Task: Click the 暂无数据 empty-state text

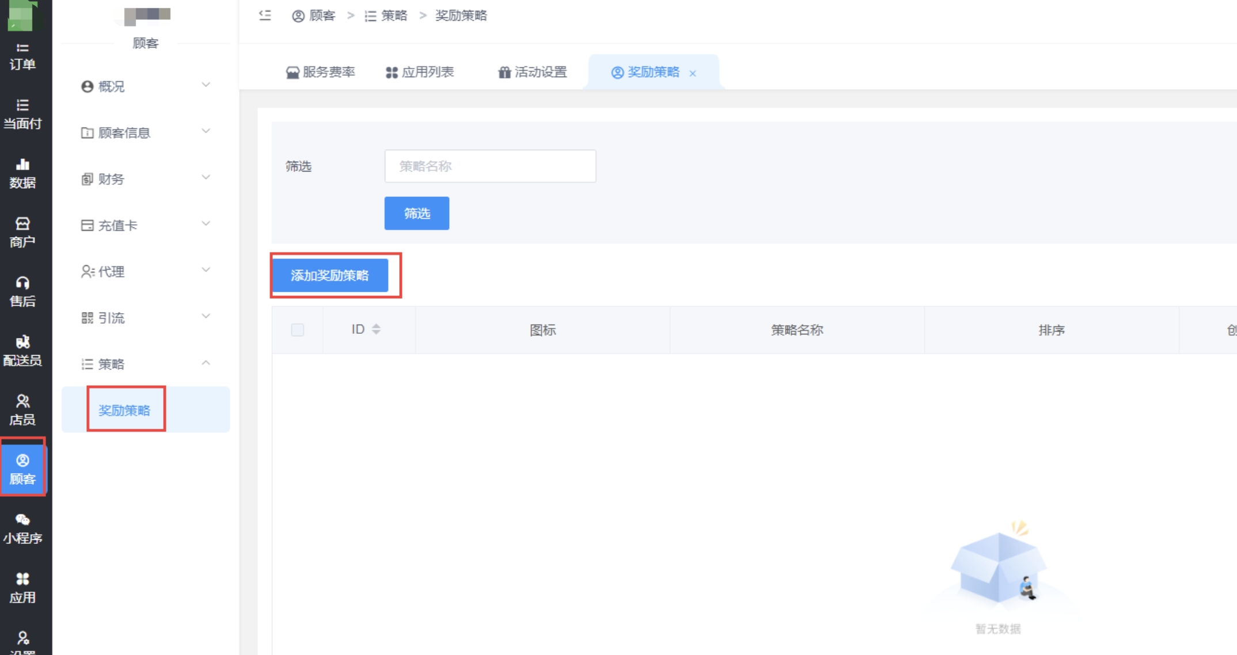Action: [998, 629]
